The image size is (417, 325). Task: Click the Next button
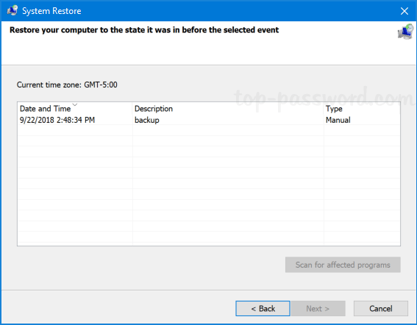tap(318, 309)
